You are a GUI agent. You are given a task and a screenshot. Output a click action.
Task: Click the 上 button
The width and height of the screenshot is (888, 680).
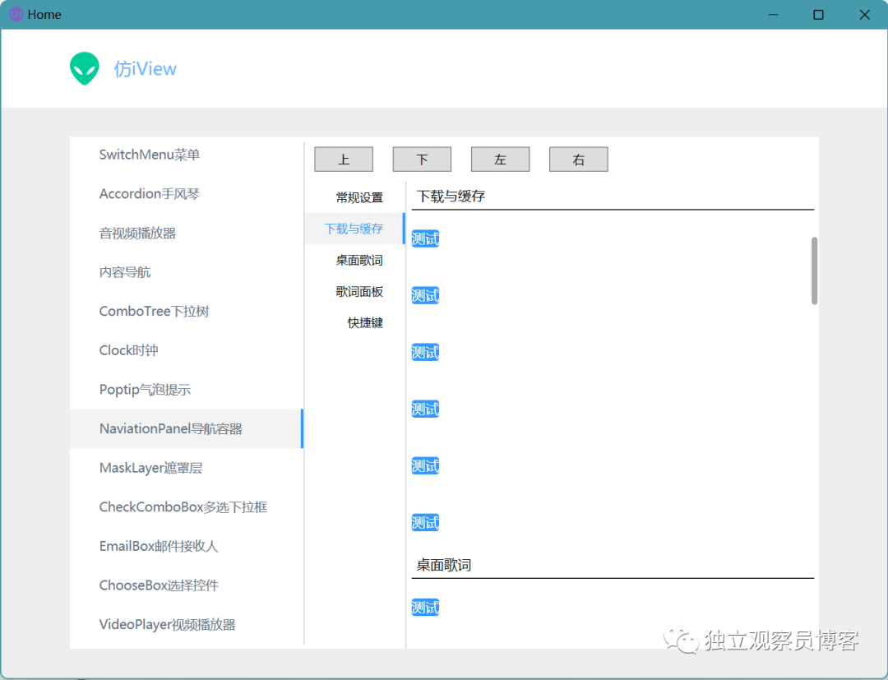point(344,159)
